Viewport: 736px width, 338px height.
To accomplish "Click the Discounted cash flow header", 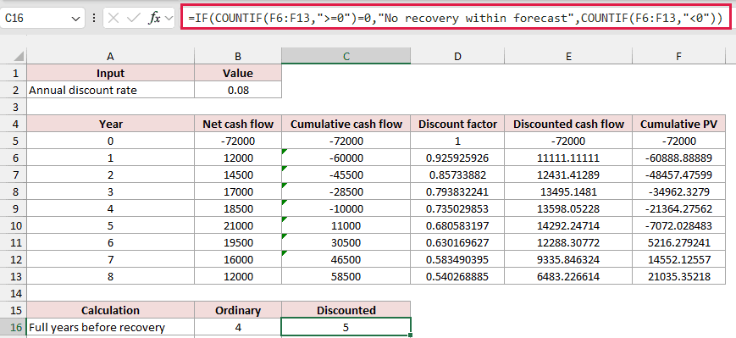I will pyautogui.click(x=568, y=124).
